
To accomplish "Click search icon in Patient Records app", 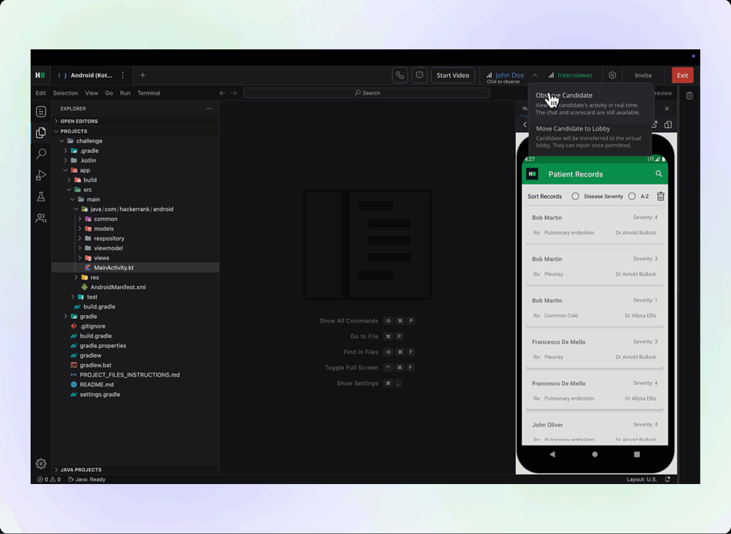I will (659, 174).
